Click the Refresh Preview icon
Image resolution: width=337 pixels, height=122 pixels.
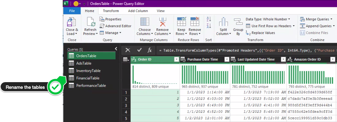click(x=91, y=22)
